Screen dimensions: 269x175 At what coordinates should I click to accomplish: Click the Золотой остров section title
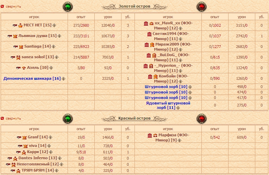tap(134, 6)
